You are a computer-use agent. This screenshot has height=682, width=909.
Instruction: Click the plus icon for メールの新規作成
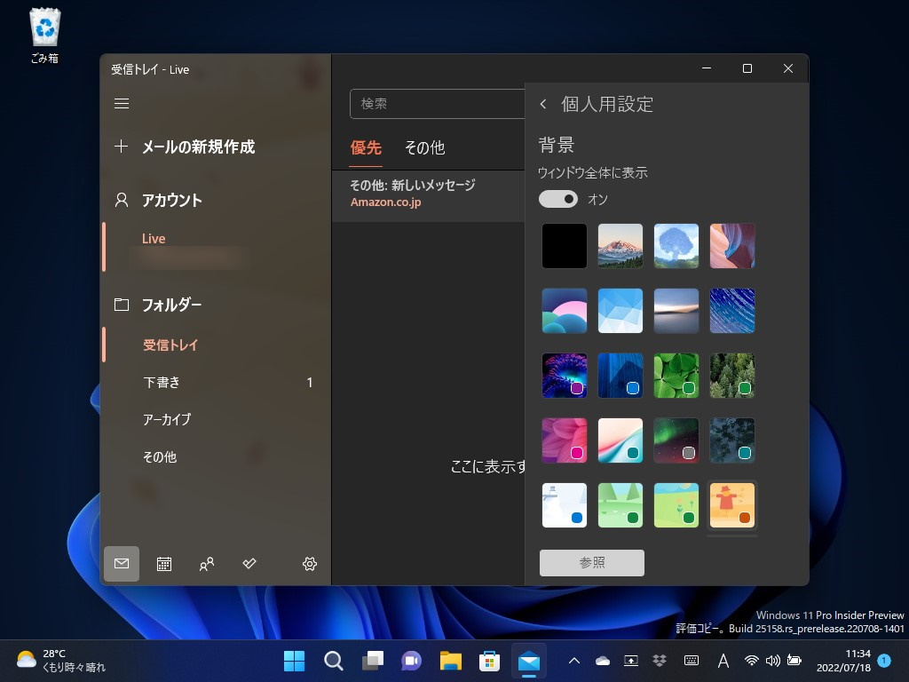tap(122, 147)
